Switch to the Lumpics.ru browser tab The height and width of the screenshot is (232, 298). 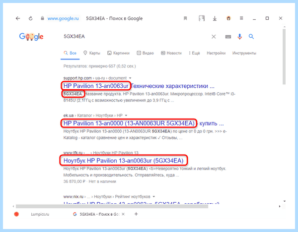point(40,214)
